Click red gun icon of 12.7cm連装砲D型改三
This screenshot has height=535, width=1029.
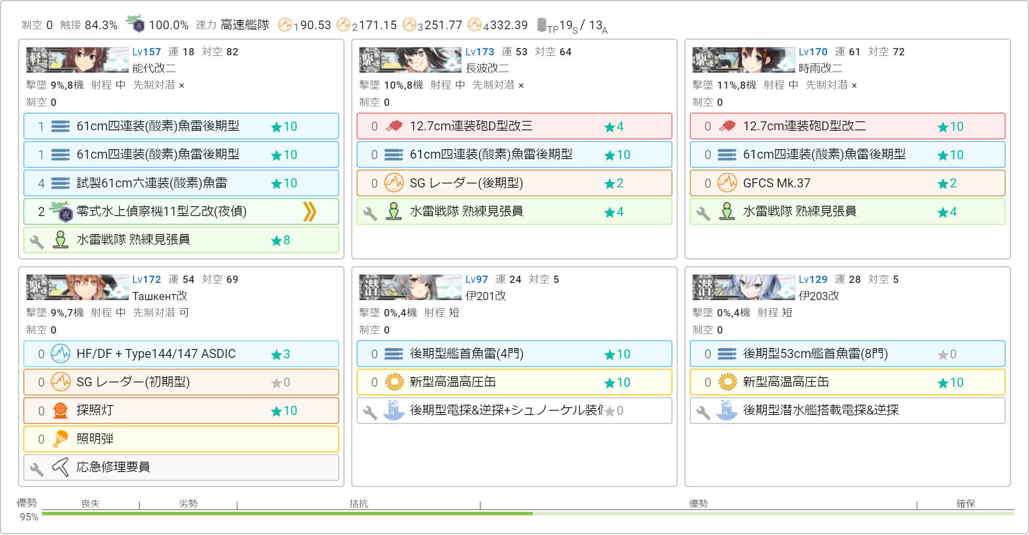[394, 126]
